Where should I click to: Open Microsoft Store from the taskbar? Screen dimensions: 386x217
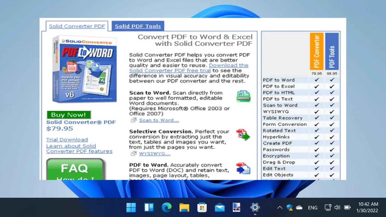(202, 207)
